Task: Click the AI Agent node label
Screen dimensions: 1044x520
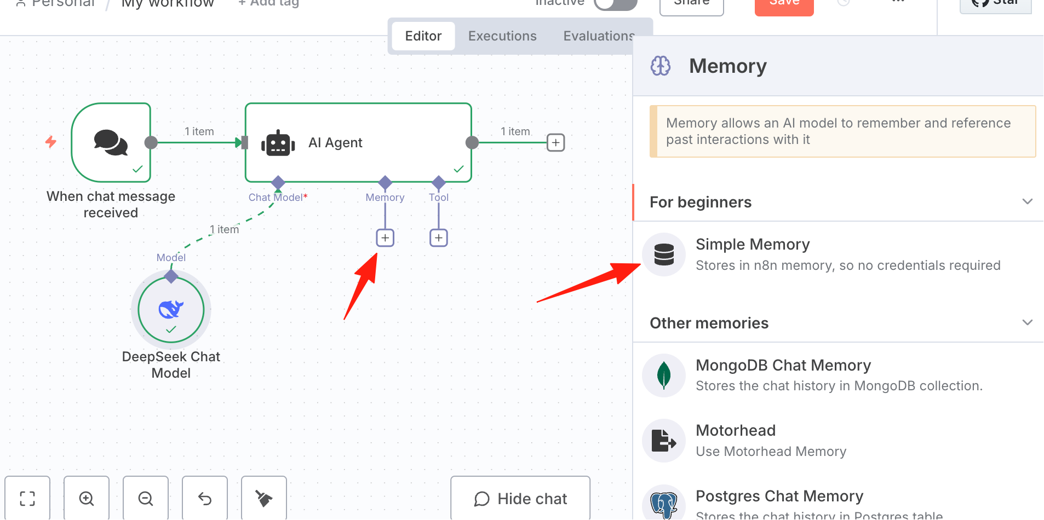Action: pyautogui.click(x=335, y=143)
